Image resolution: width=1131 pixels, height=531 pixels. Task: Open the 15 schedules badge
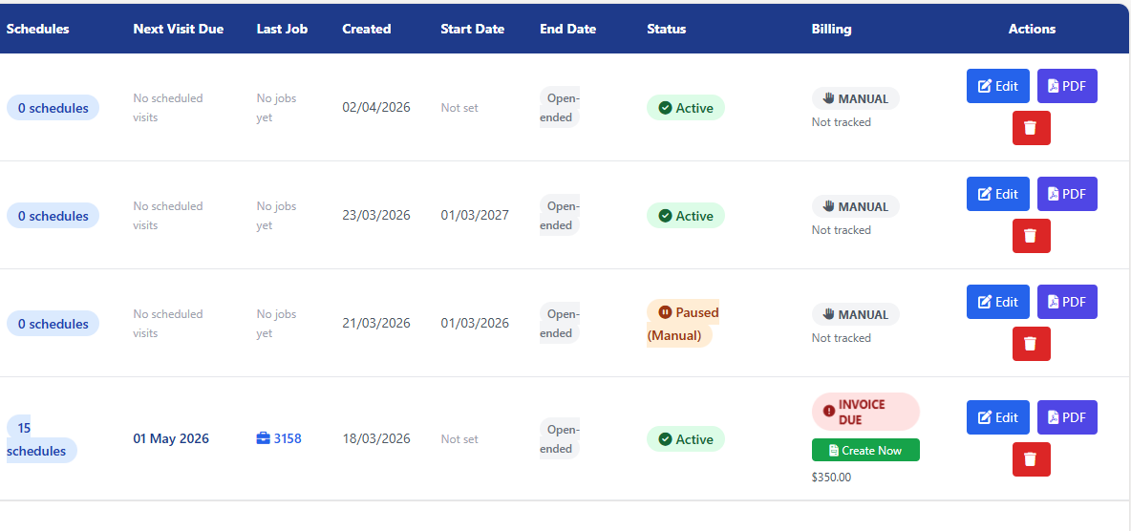coord(41,439)
